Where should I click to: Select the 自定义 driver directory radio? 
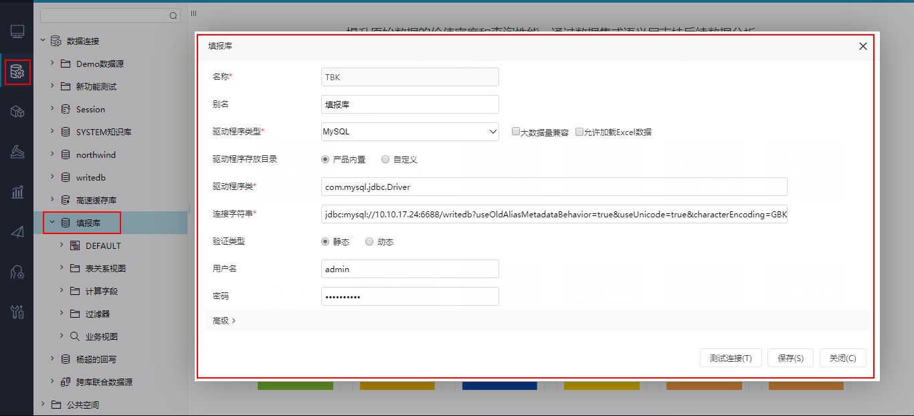(385, 159)
